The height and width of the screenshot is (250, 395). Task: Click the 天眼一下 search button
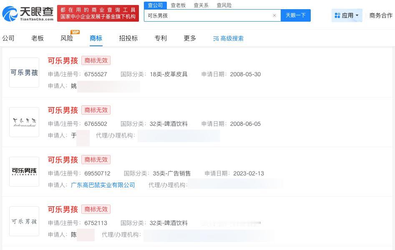295,15
